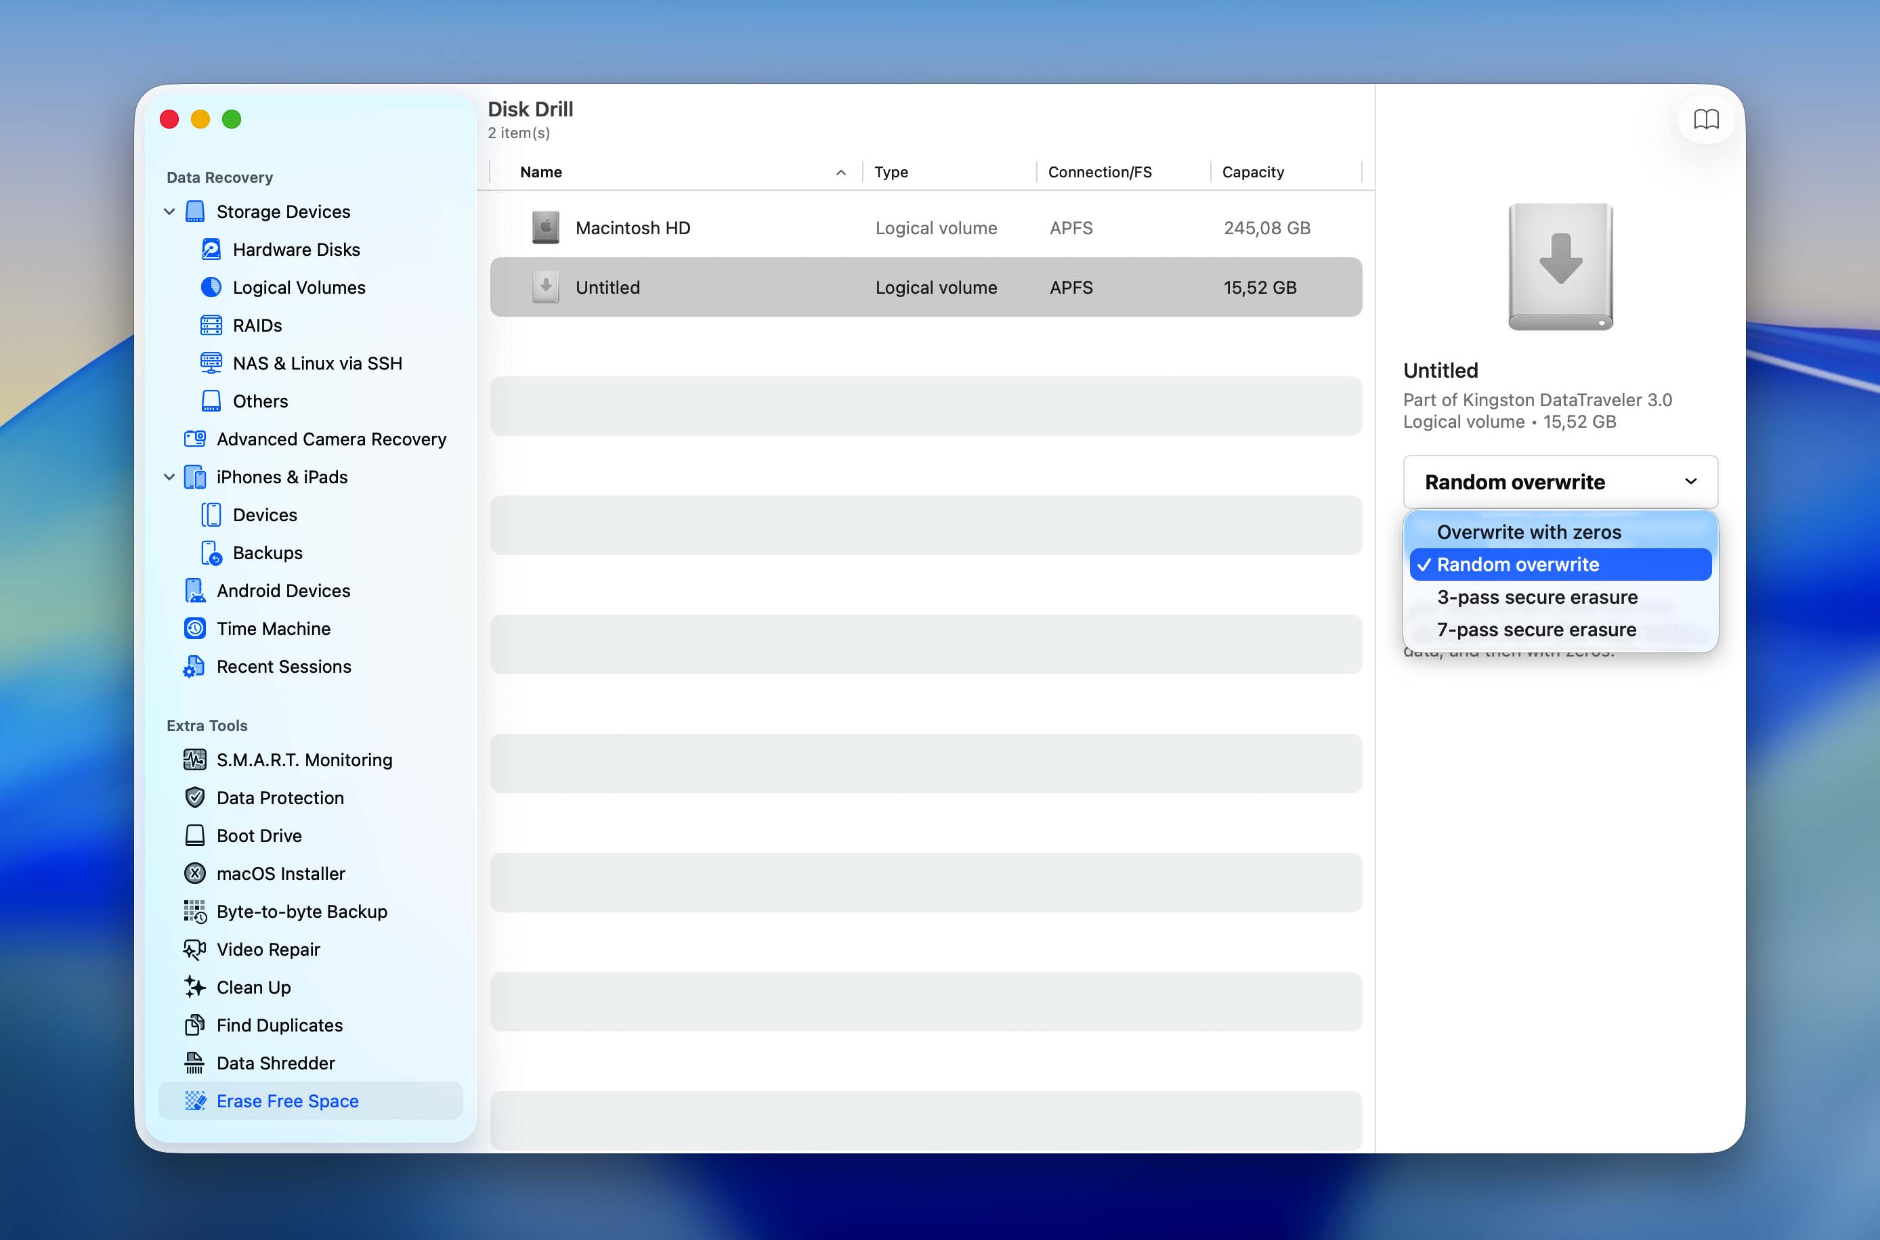Click the Erase Free Space icon
Screen dimensions: 1880x1240
coord(194,1101)
